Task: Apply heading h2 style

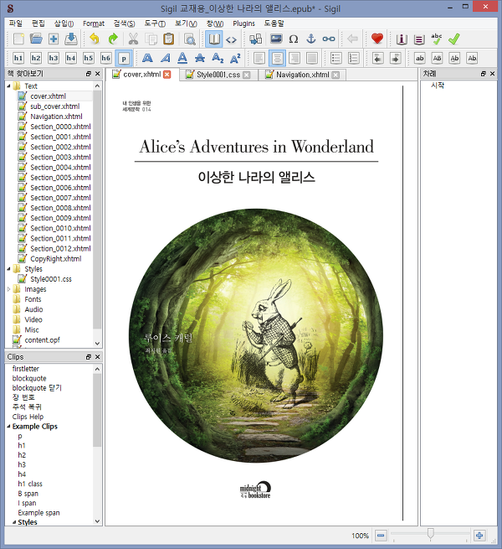Action: 36,58
